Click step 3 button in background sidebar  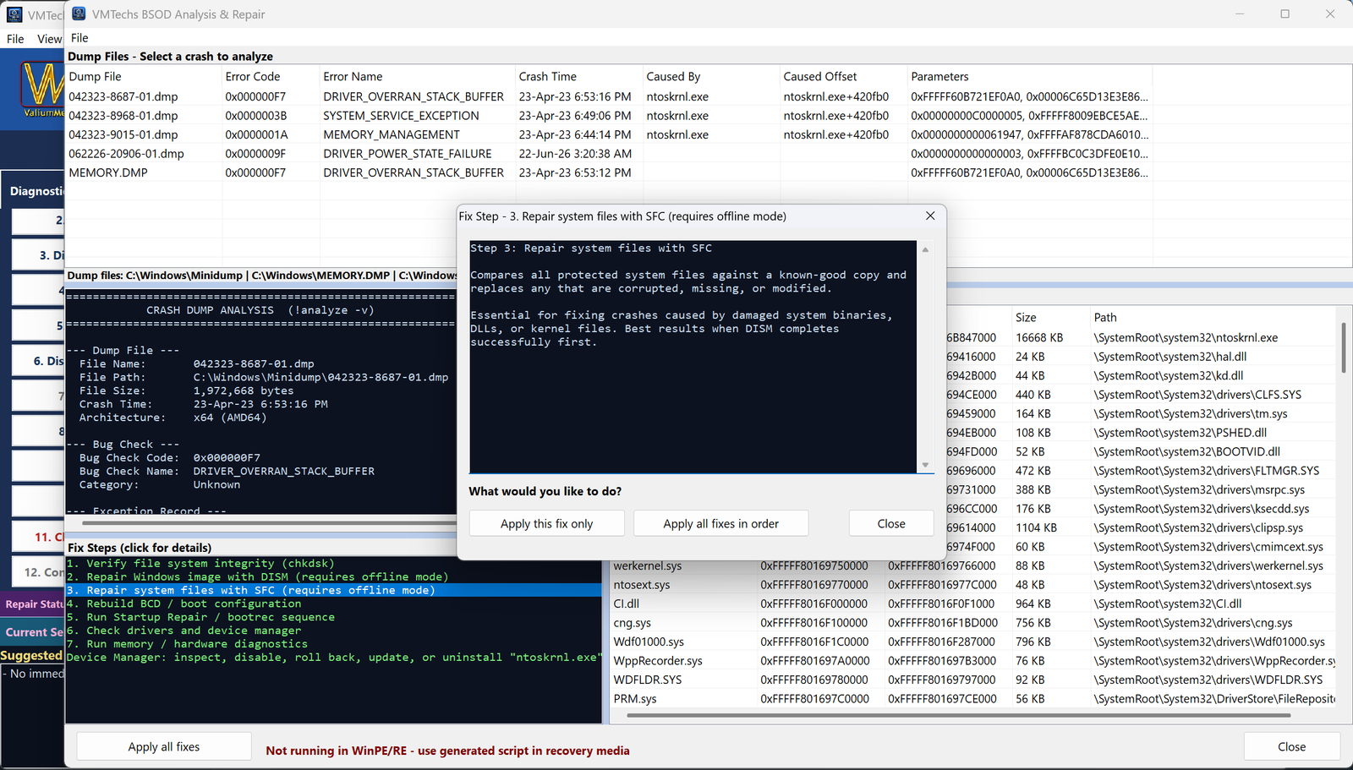pyautogui.click(x=38, y=255)
